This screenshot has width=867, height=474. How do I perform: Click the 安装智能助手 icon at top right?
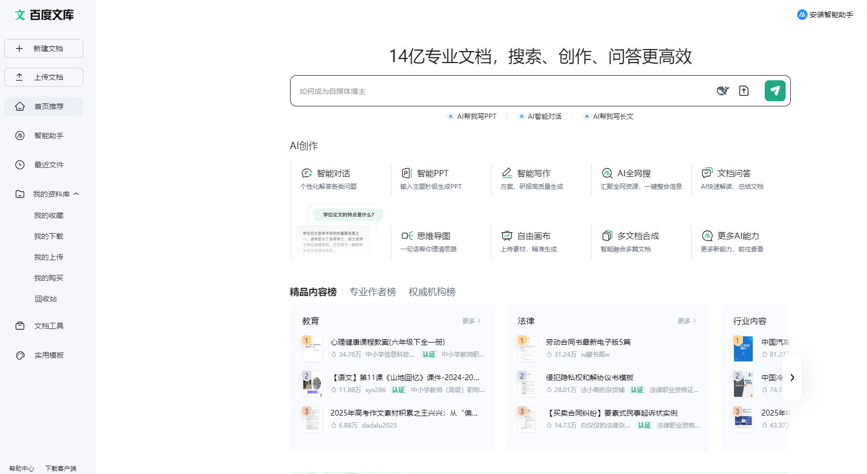802,15
